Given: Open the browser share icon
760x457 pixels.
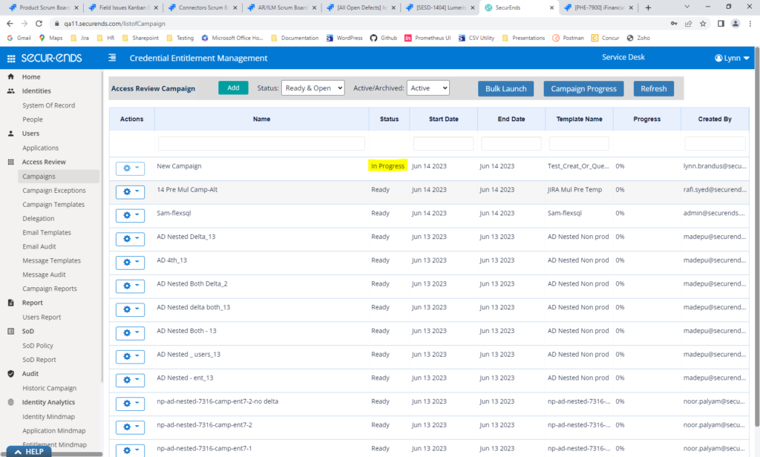Looking at the screenshot, I should click(688, 23).
